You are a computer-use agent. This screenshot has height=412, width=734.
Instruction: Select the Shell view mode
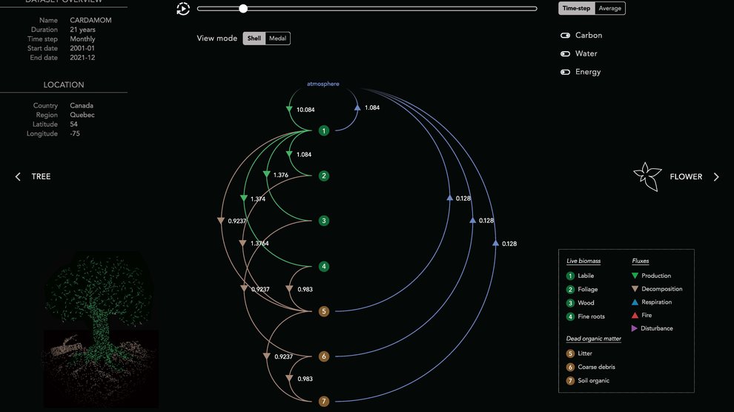(254, 39)
